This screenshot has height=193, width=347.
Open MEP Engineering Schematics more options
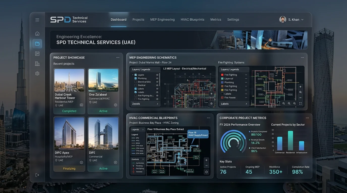coord(302,58)
